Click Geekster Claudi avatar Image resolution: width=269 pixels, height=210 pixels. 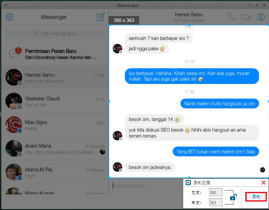tap(14, 101)
